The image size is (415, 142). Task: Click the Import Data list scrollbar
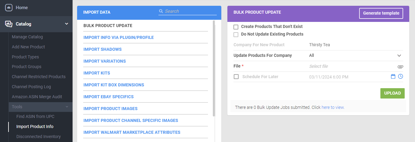(x=214, y=68)
